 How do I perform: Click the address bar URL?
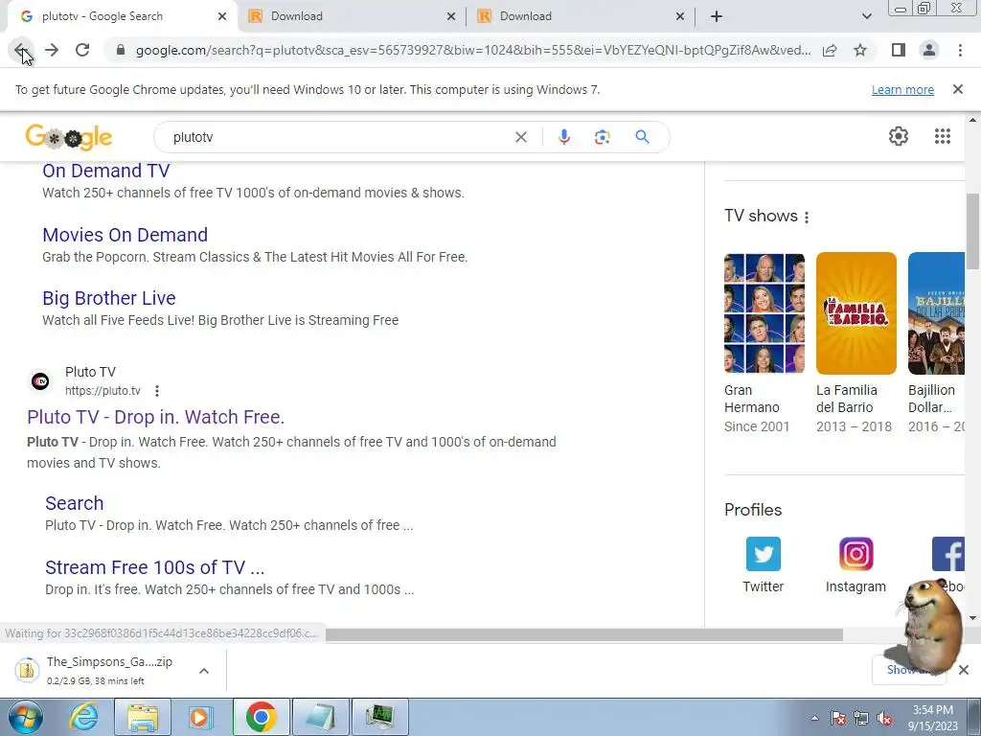473,50
